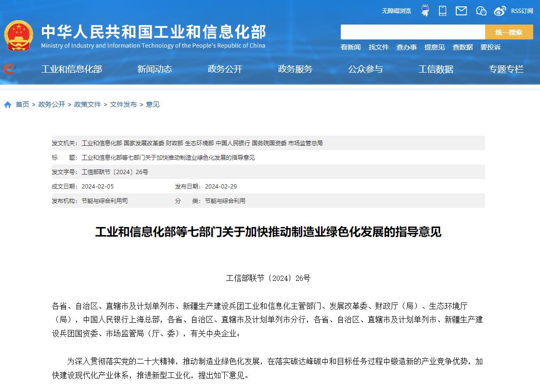This screenshot has width=540, height=392.
Task: Click the bold article headline
Action: pos(268,232)
